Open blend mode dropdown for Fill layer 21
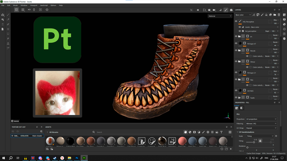The width and height of the screenshot is (287, 161). (x=276, y=72)
